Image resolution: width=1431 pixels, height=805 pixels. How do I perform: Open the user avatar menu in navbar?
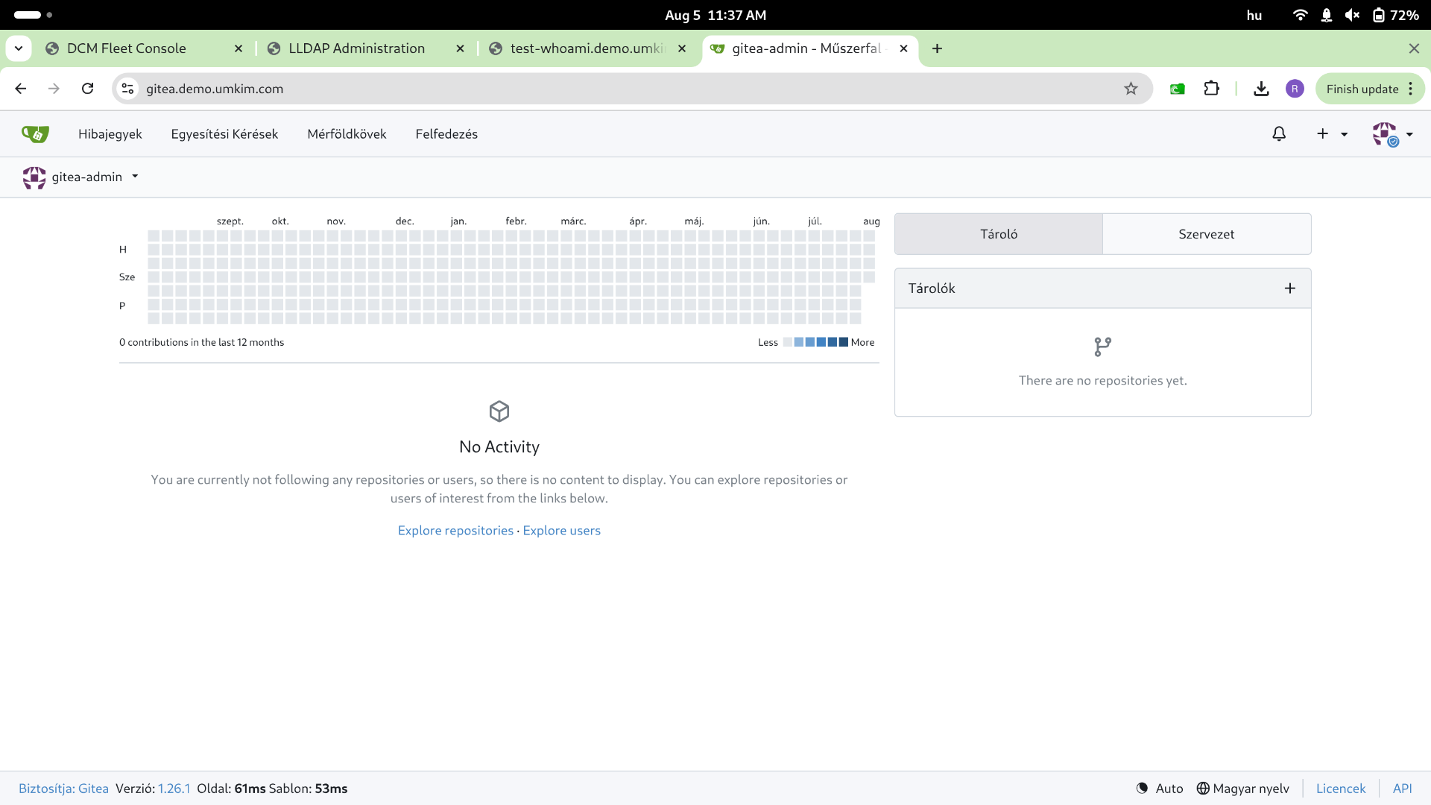coord(1392,134)
